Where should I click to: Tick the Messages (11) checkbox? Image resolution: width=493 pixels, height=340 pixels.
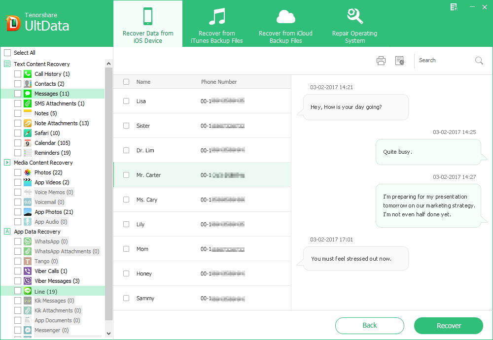(x=18, y=93)
